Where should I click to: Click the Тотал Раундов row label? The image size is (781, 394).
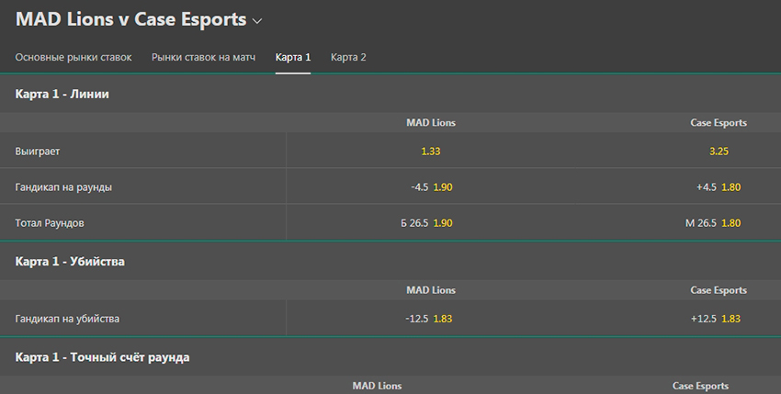tap(50, 222)
